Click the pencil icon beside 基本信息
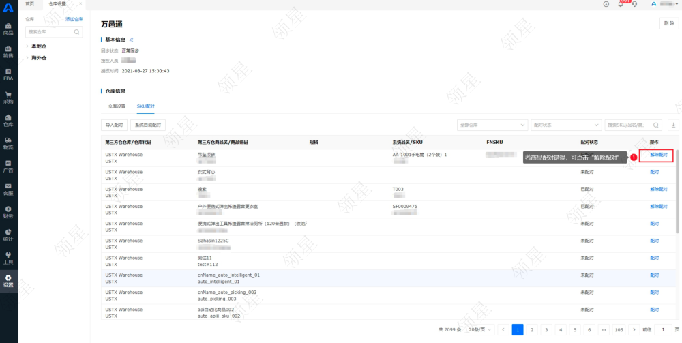 click(x=132, y=40)
